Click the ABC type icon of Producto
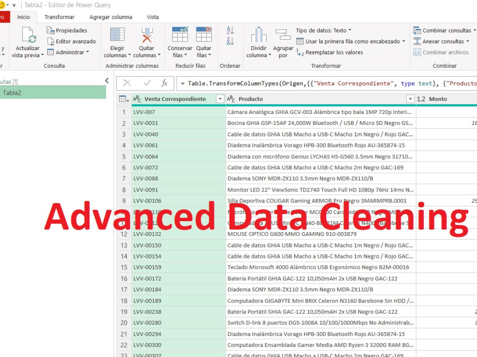The width and height of the screenshot is (477, 357). coord(231,99)
